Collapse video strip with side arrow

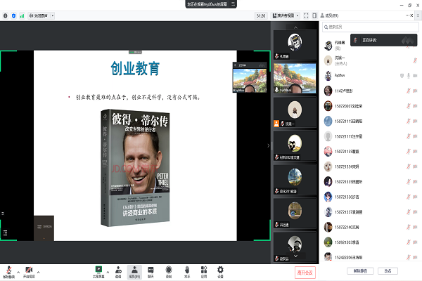(269, 145)
